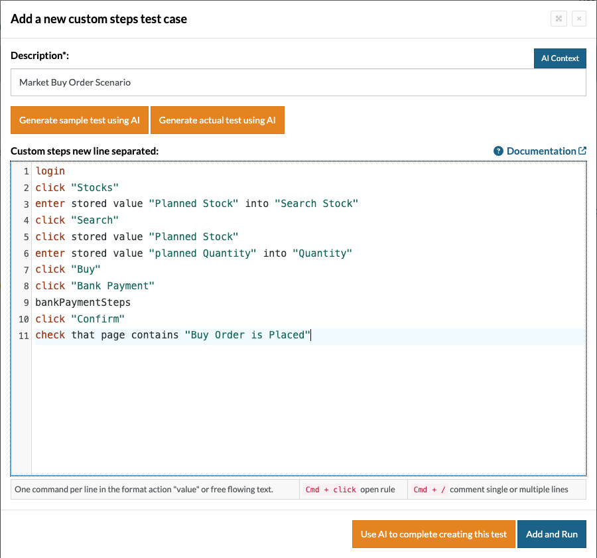Click "Search Stock" string in line 3
The width and height of the screenshot is (597, 558).
pyautogui.click(x=316, y=204)
